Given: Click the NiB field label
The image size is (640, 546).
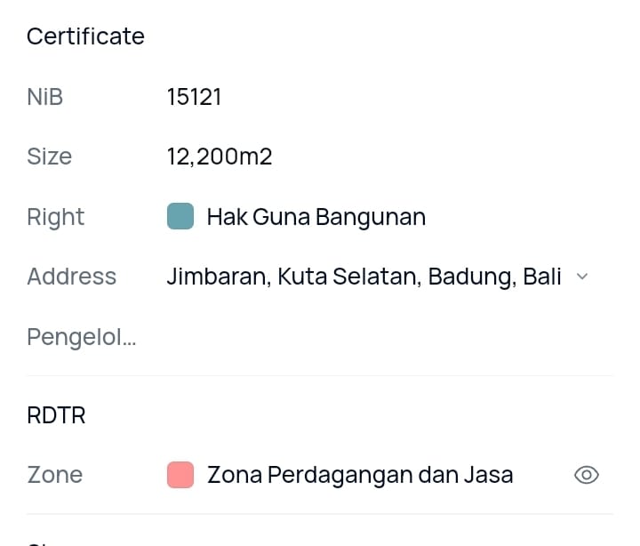Looking at the screenshot, I should [x=45, y=97].
